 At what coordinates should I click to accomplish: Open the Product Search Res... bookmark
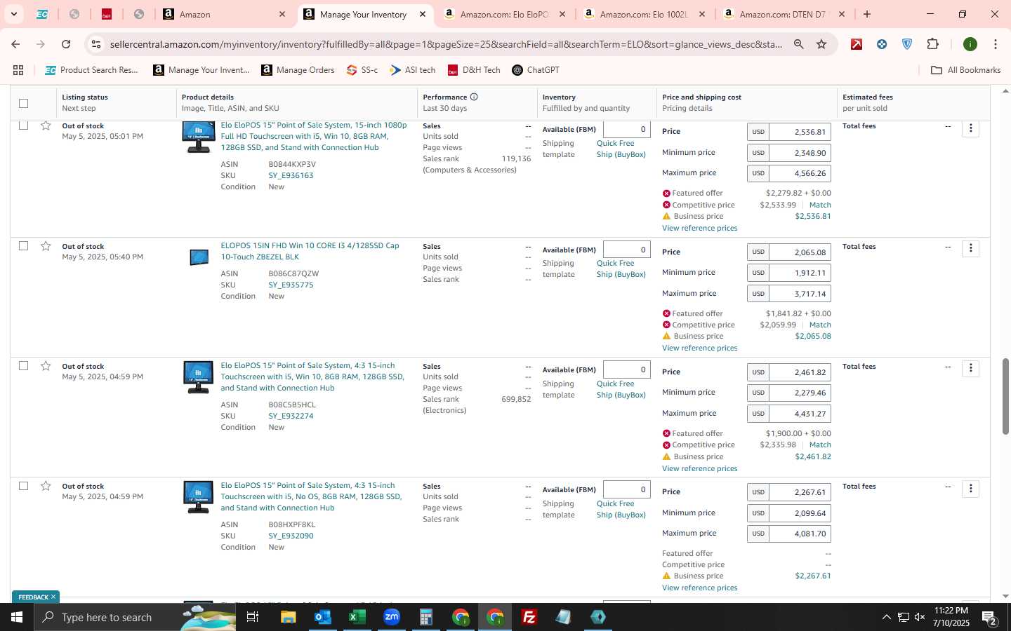point(91,70)
